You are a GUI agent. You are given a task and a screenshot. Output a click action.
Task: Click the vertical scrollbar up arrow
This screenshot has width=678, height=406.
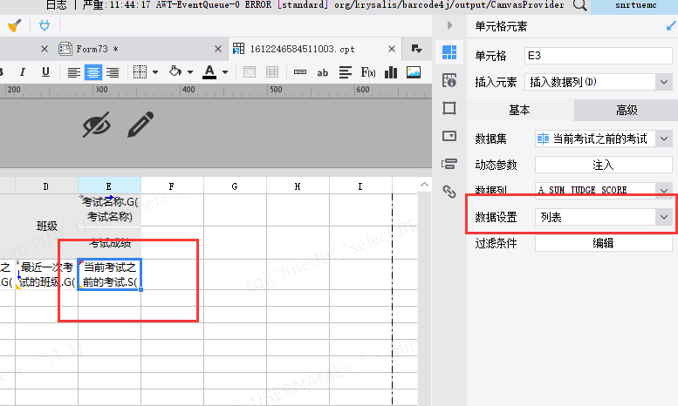point(425,185)
